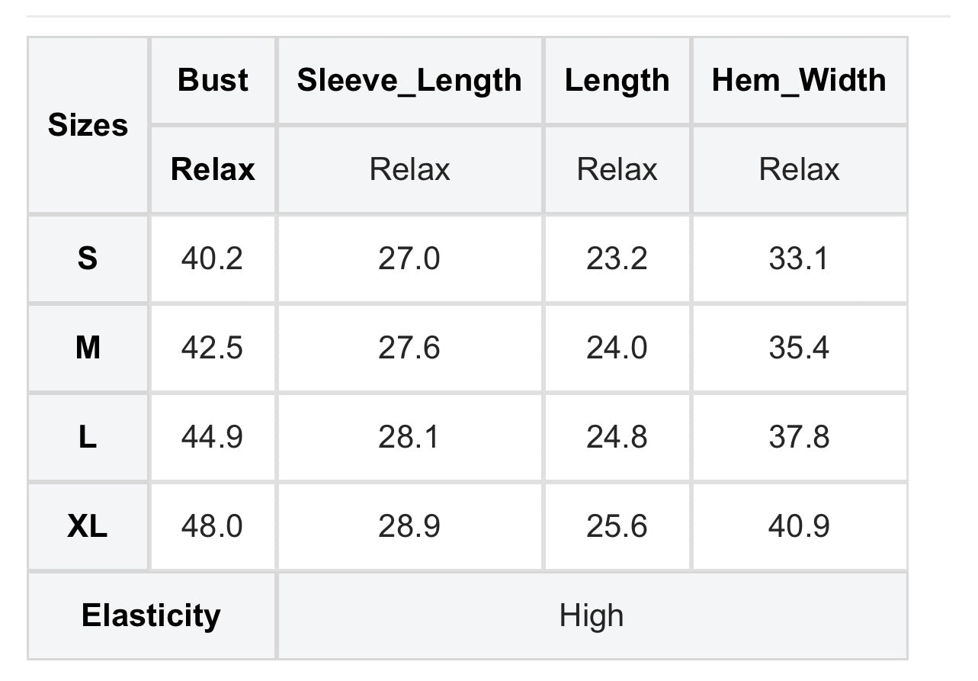Screen dimensions: 978x681
Task: Click hem width value 40.9
Action: pos(799,527)
